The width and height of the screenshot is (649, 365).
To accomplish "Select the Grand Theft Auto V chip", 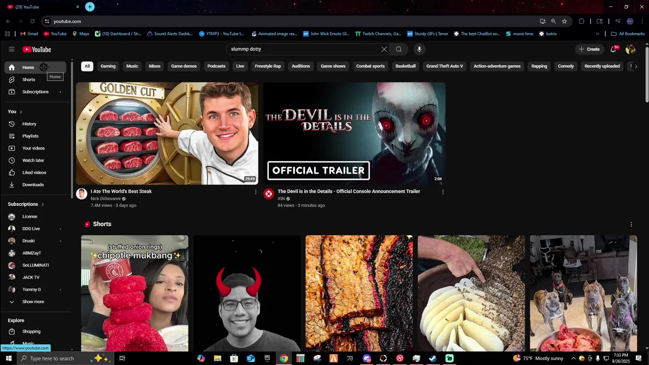I will 445,66.
